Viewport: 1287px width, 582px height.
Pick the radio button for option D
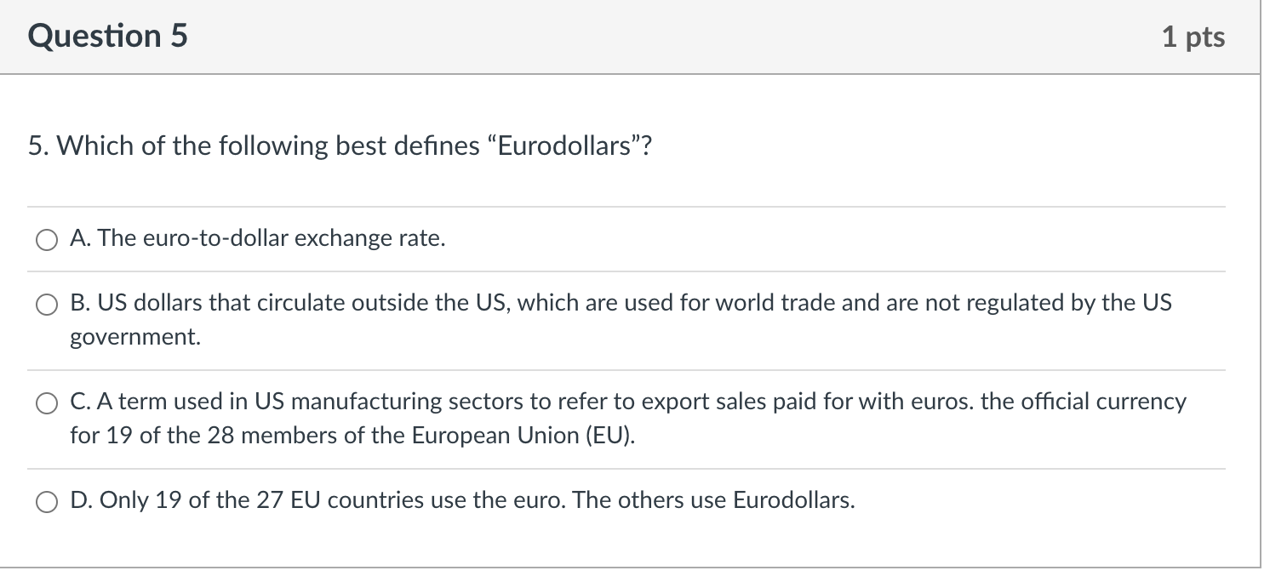coord(46,501)
